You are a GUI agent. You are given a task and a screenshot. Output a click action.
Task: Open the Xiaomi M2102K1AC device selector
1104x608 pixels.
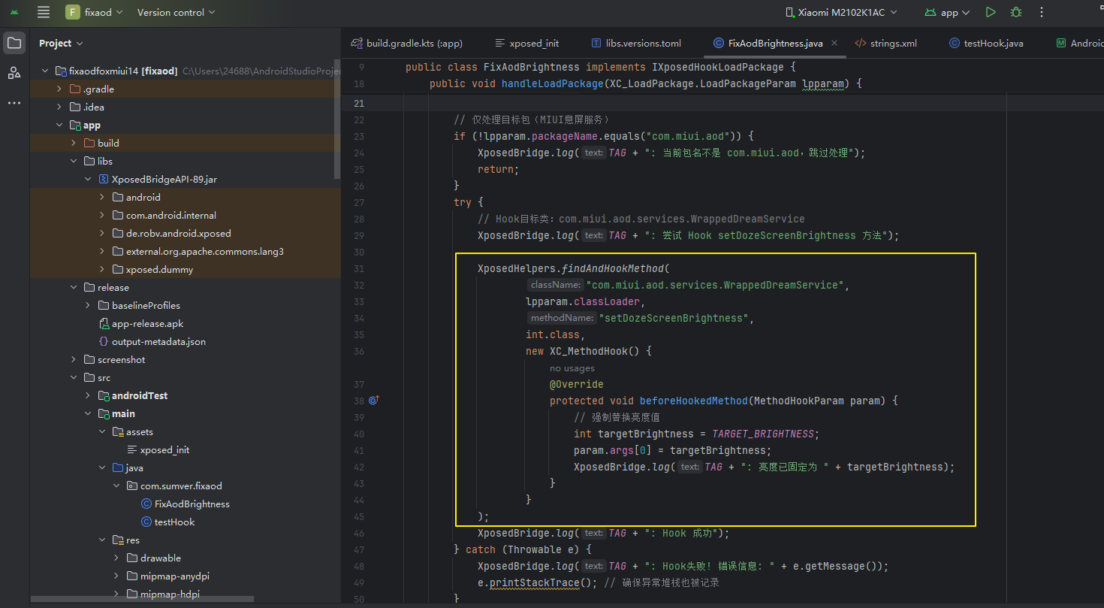[x=840, y=12]
